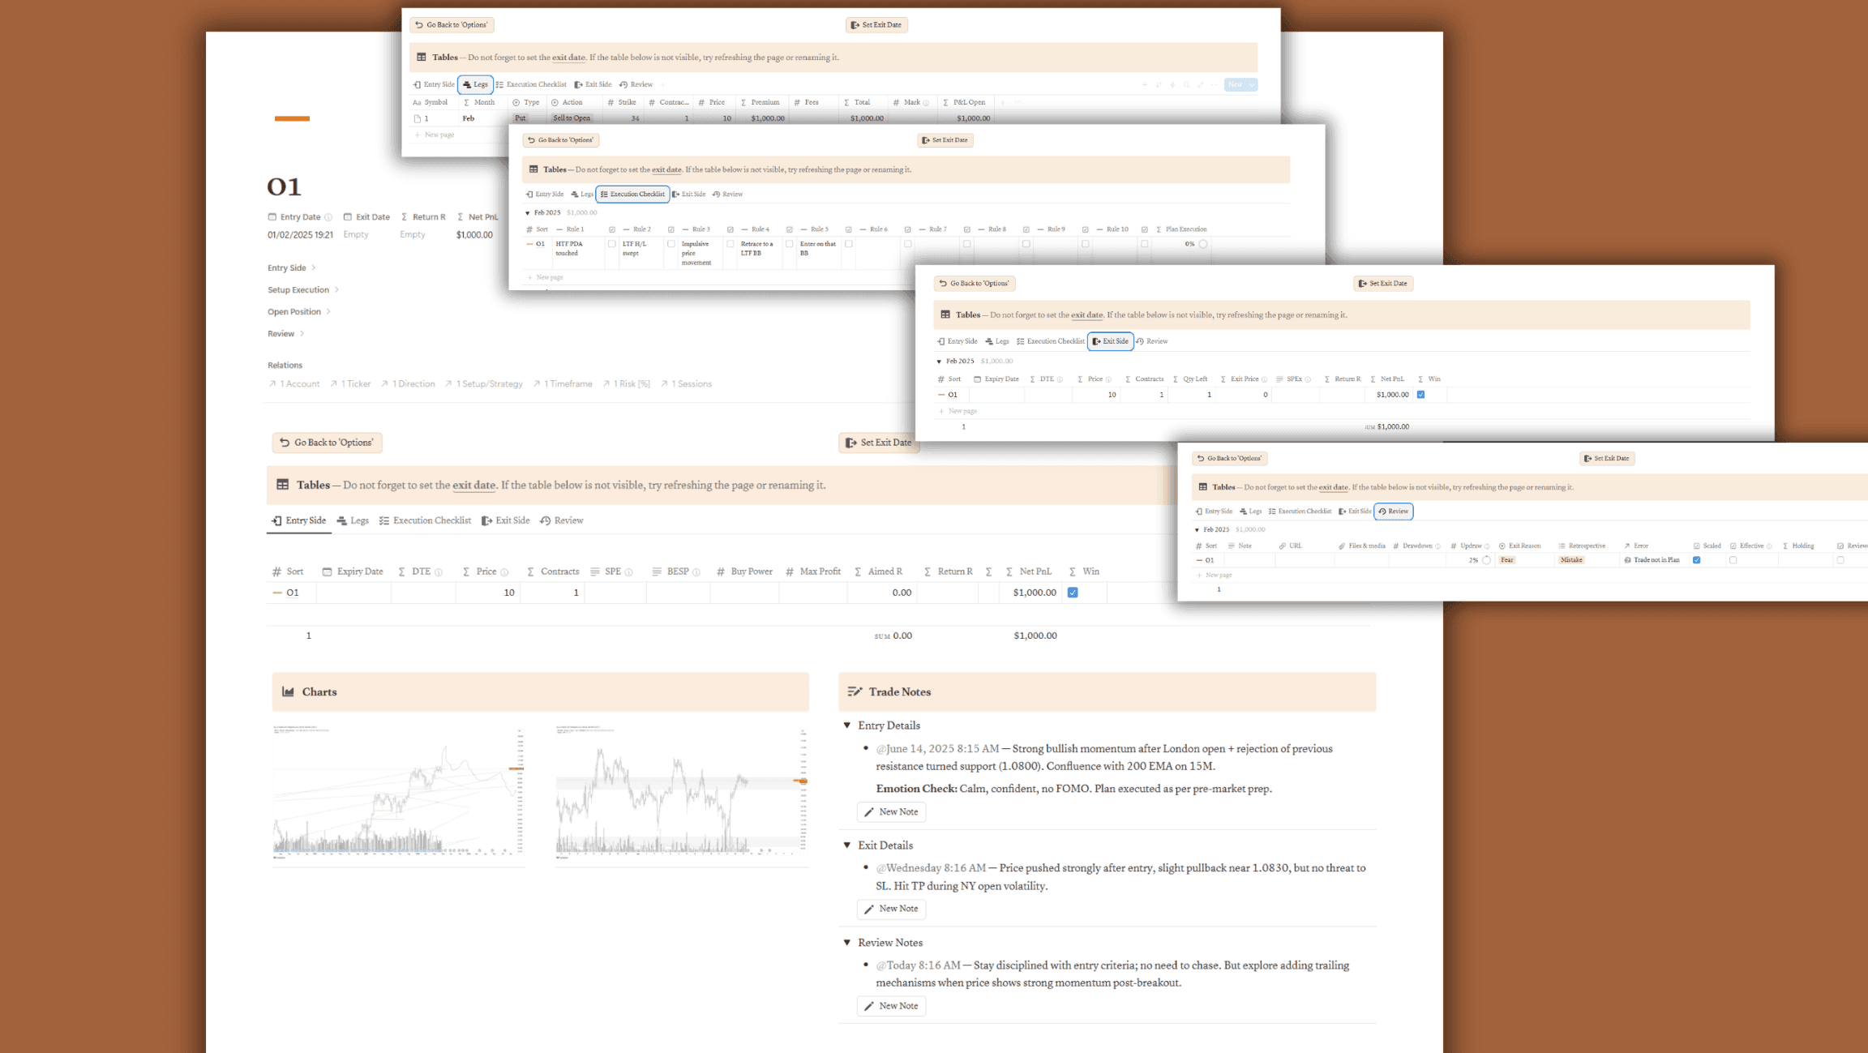Image resolution: width=1868 pixels, height=1053 pixels.
Task: Click Files & media paperclip header in Review window
Action: pos(1342,546)
